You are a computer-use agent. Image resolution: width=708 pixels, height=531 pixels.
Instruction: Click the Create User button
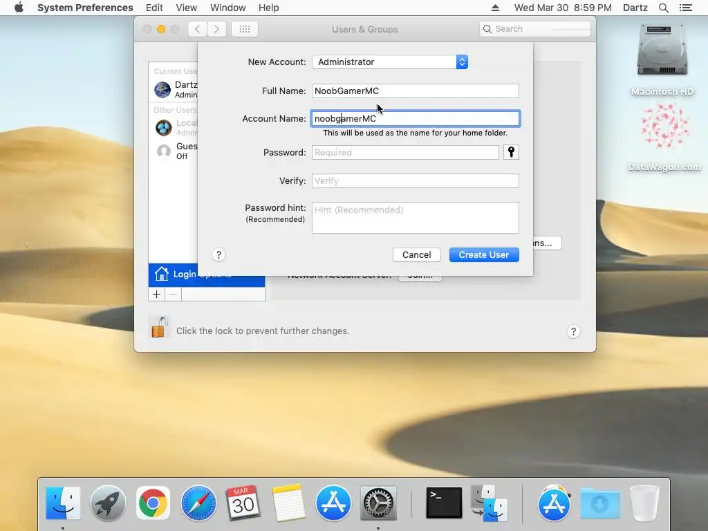(x=483, y=254)
